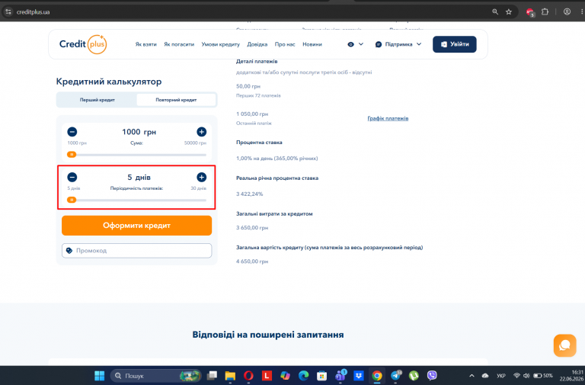This screenshot has height=385, width=585.
Task: Open Telegram from the taskbar
Action: [395, 376]
